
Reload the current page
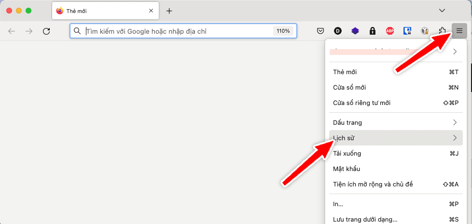[46, 31]
